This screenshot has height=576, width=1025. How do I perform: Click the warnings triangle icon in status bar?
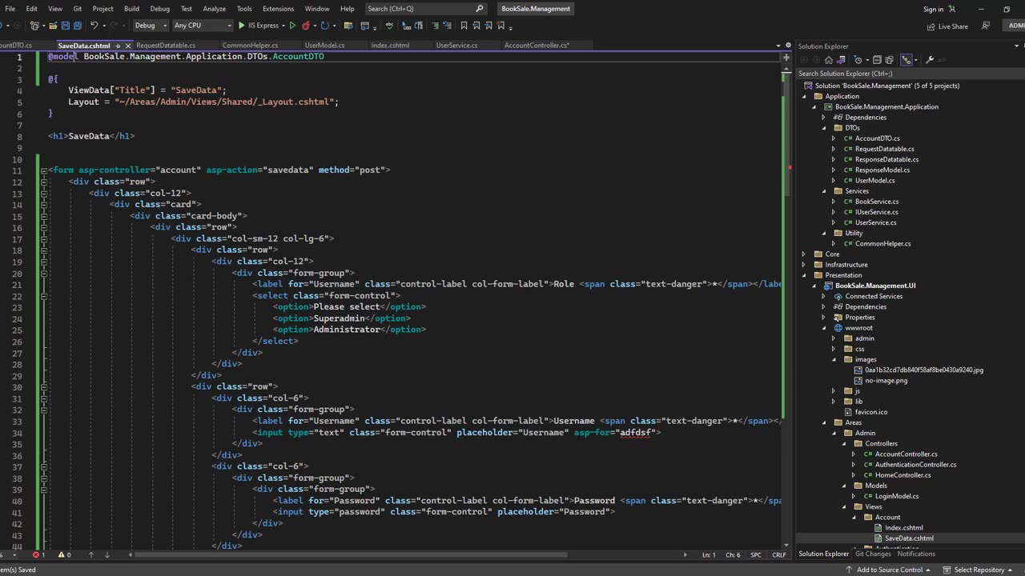click(x=60, y=554)
